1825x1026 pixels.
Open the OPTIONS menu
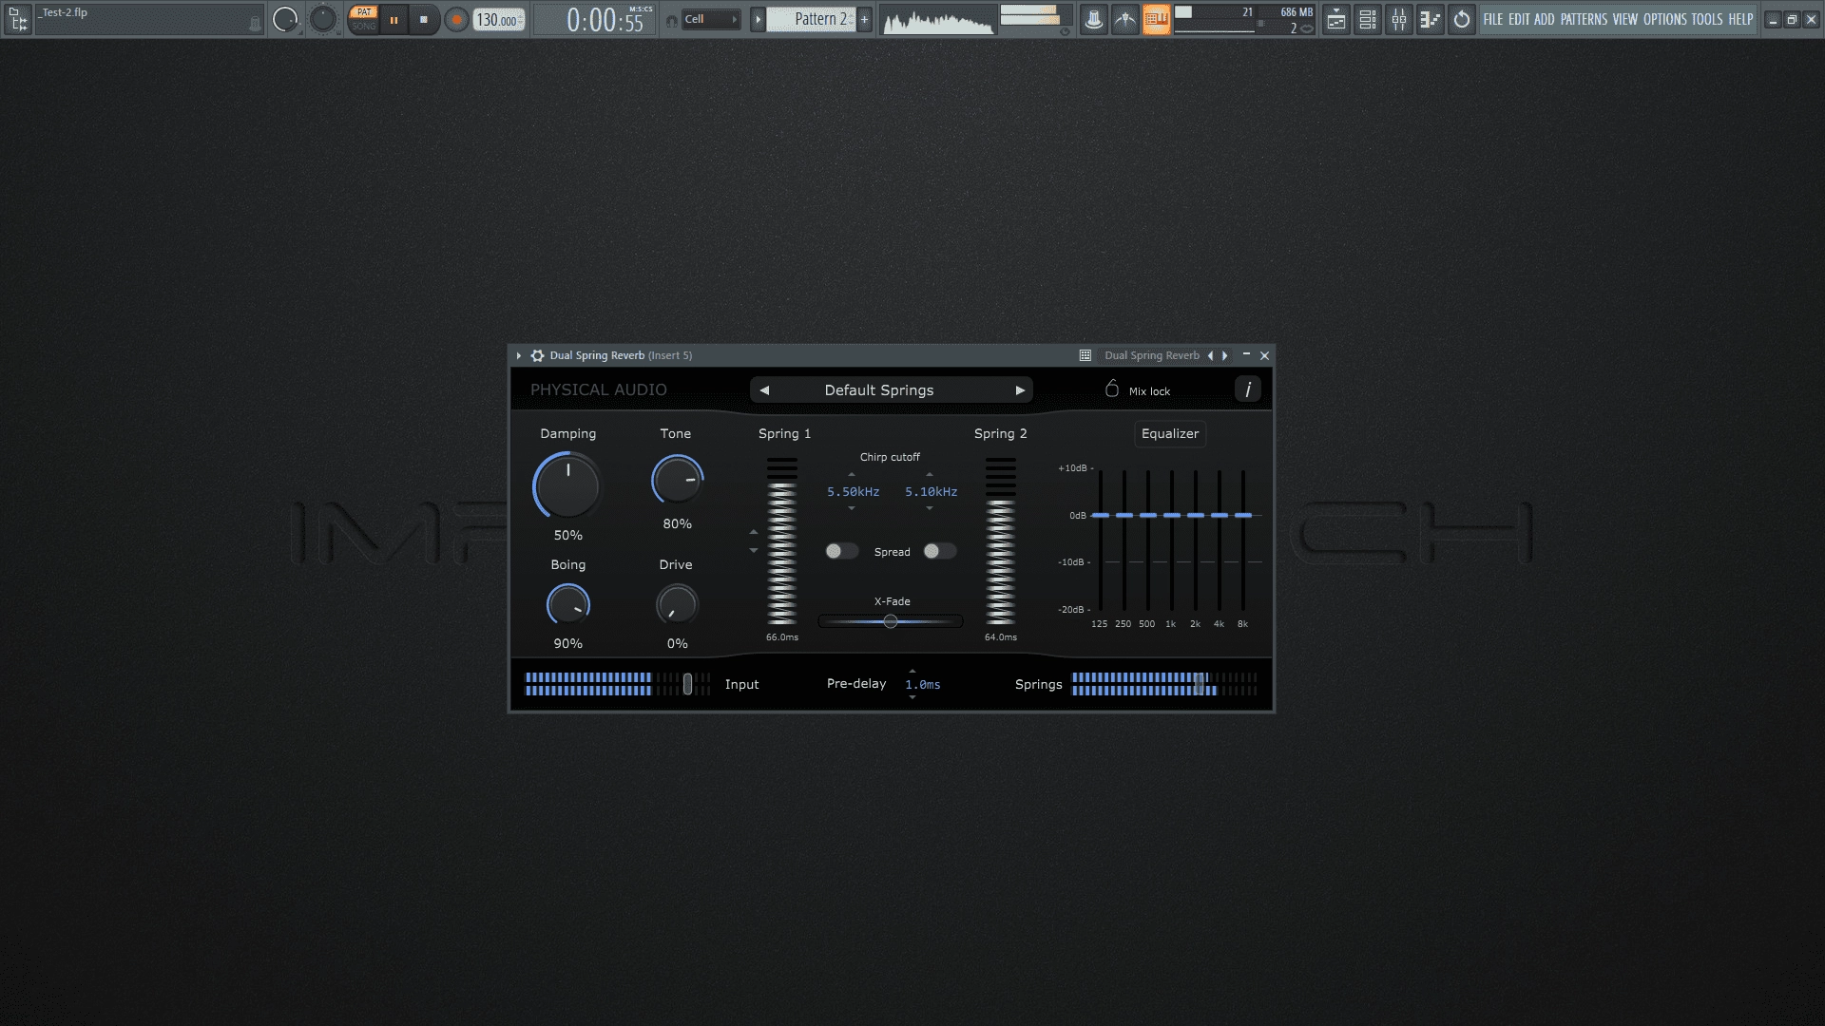point(1665,19)
